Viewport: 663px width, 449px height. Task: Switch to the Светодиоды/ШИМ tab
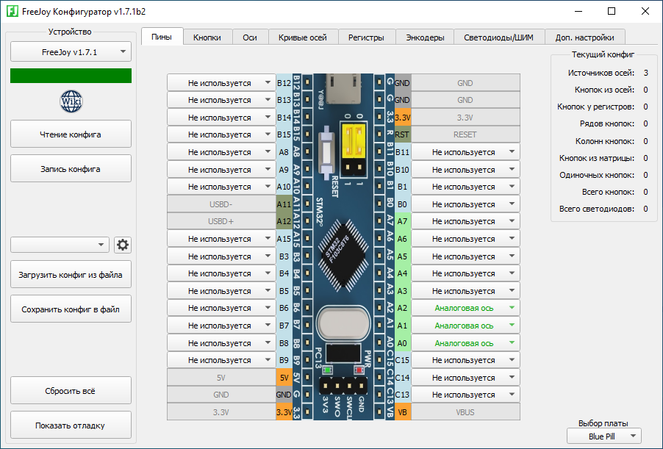(499, 37)
